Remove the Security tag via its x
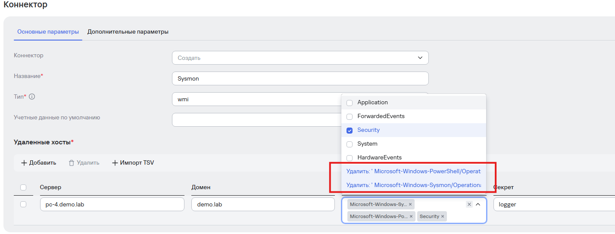 tap(443, 216)
